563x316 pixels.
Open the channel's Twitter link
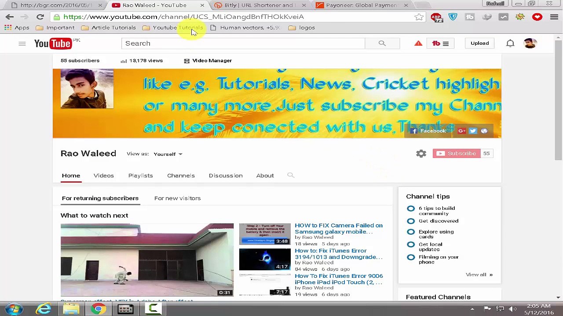tap(473, 131)
